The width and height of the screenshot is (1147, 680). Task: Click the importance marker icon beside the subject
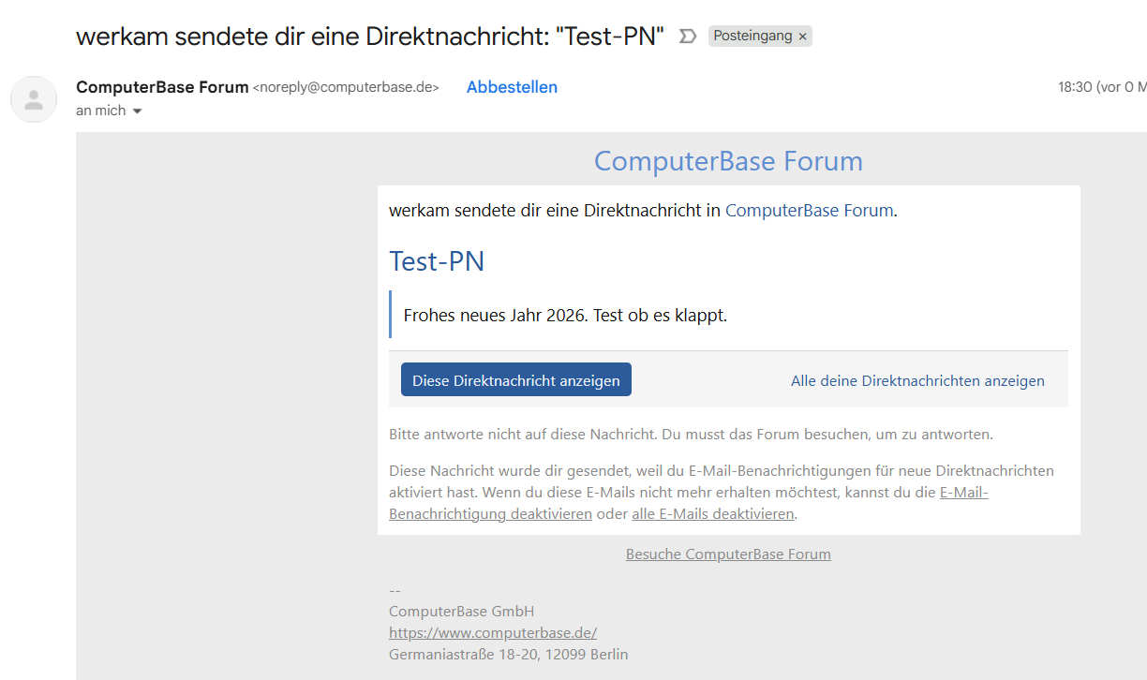coord(688,37)
